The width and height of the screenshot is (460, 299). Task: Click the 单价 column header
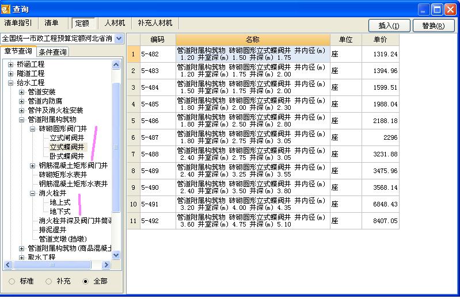tap(380, 40)
